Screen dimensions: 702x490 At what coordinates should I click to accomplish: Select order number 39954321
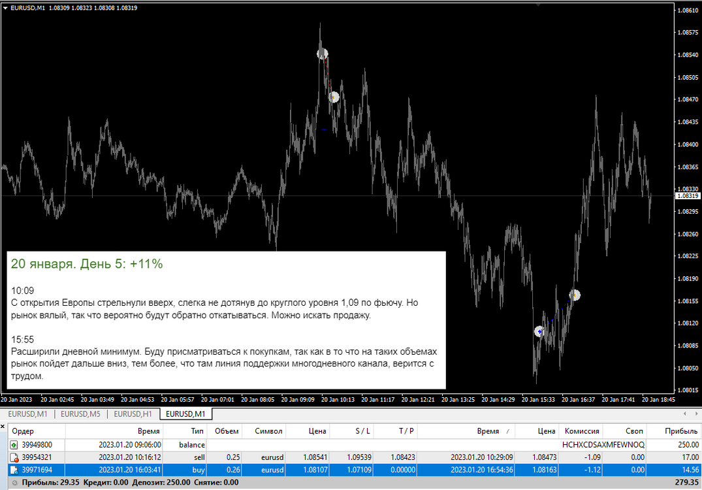point(37,457)
